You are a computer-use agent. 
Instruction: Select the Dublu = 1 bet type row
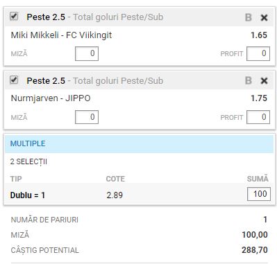(x=139, y=194)
